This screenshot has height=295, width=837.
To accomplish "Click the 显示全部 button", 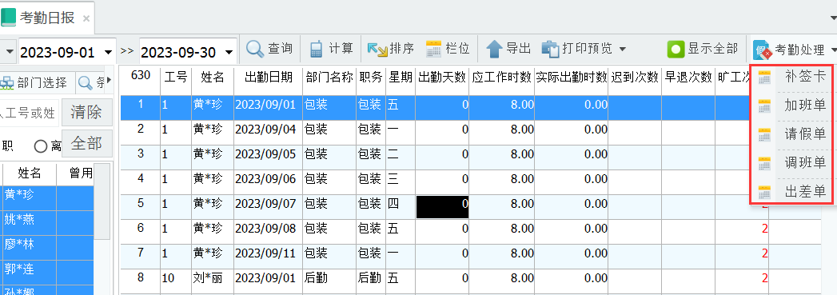I will click(703, 49).
